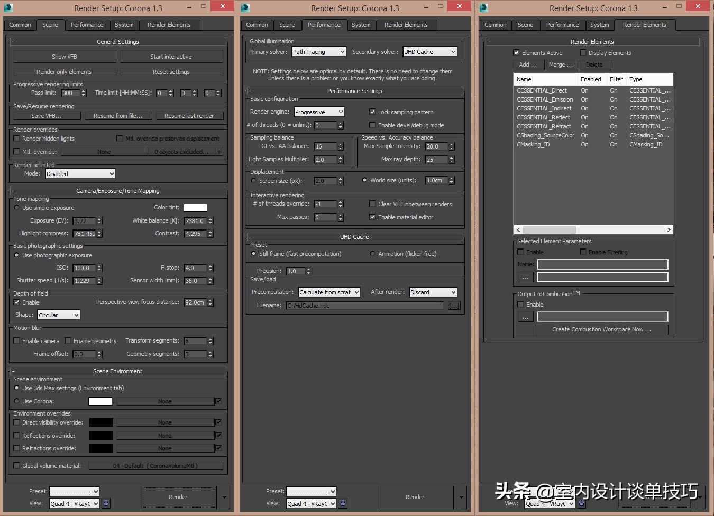Screen dimensions: 714x516
Task: Enable Render hidden lights checkbox
Action: coord(17,139)
